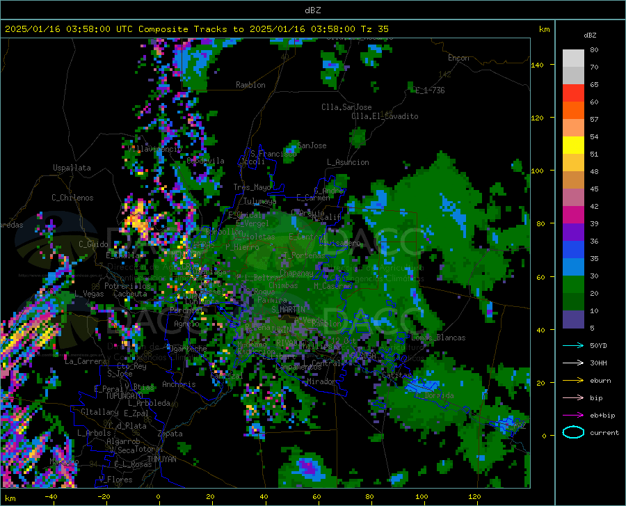Click the 'S_MARTIN' map label
This screenshot has height=506, width=626.
(x=288, y=310)
